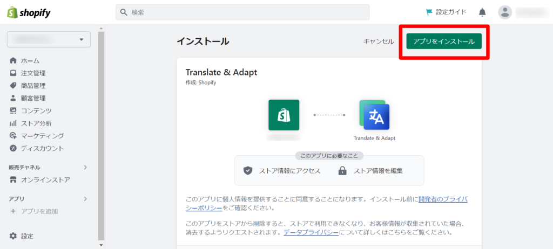This screenshot has width=553, height=249.
Task: Select マーケティング in the sidebar
Action: pyautogui.click(x=37, y=136)
